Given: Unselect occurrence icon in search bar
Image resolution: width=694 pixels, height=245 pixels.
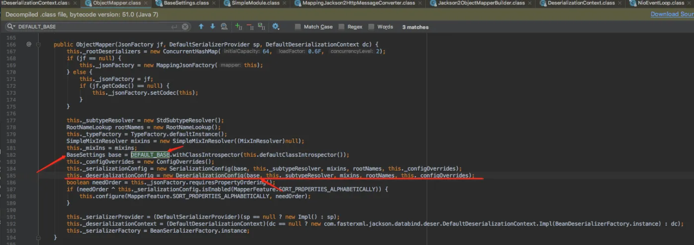Looking at the screenshot, I should pyautogui.click(x=250, y=27).
